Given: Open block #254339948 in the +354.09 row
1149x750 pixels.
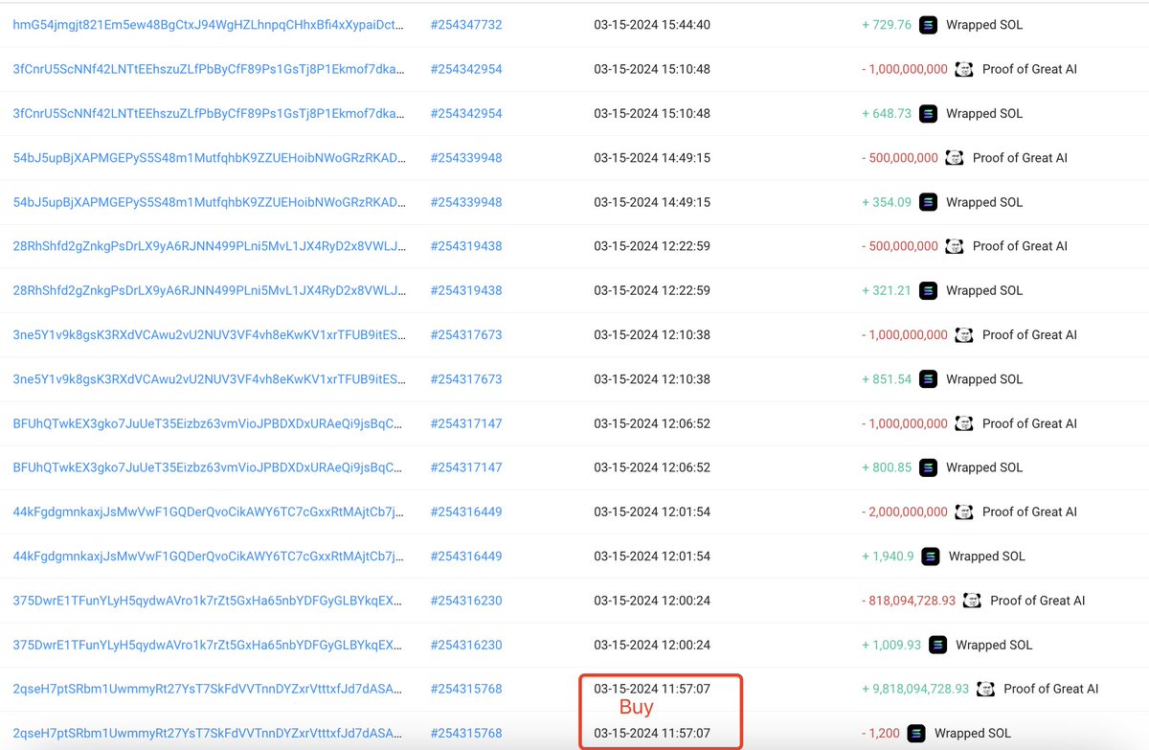Looking at the screenshot, I should (x=466, y=202).
